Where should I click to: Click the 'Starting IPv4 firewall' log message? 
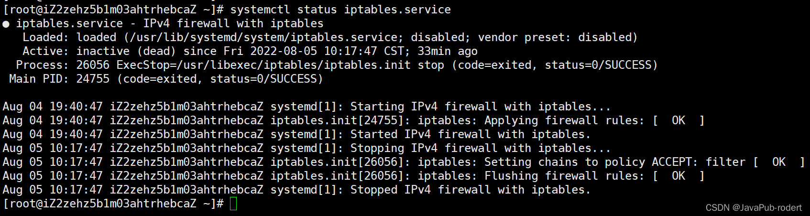[480, 107]
